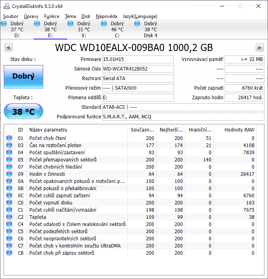Click threshold value 140 in row 05

pos(207,159)
